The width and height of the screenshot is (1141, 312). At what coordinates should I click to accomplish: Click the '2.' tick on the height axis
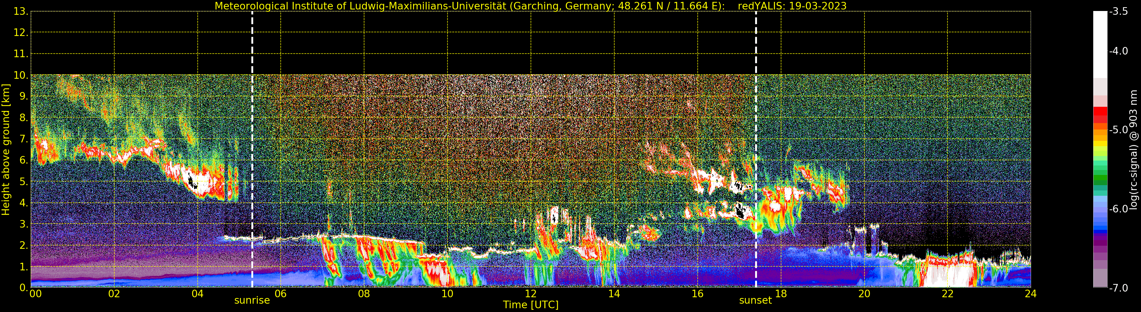24,245
